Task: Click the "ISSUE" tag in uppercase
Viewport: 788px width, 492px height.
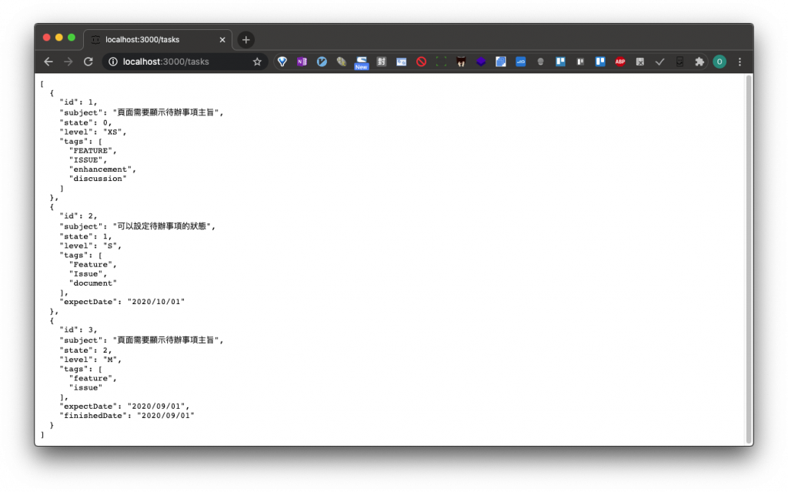Action: point(88,160)
